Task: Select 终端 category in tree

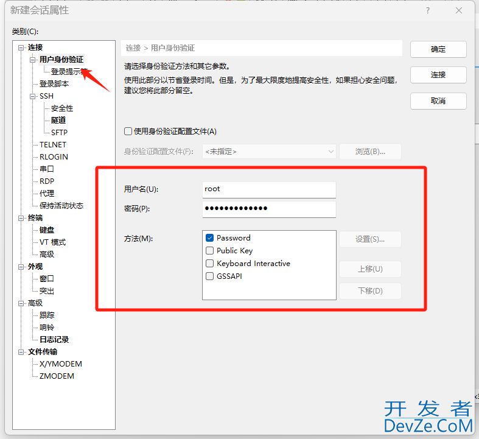Action: (x=35, y=218)
